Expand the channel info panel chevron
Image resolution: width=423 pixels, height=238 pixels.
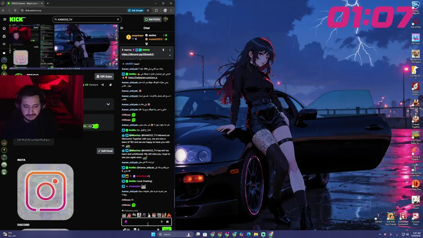coord(108,104)
